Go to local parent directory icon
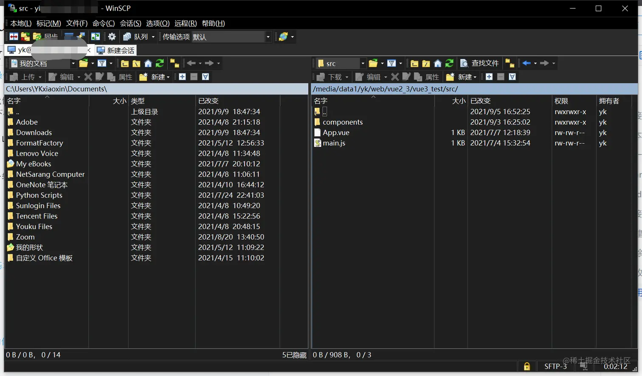Image resolution: width=642 pixels, height=376 pixels. 125,63
